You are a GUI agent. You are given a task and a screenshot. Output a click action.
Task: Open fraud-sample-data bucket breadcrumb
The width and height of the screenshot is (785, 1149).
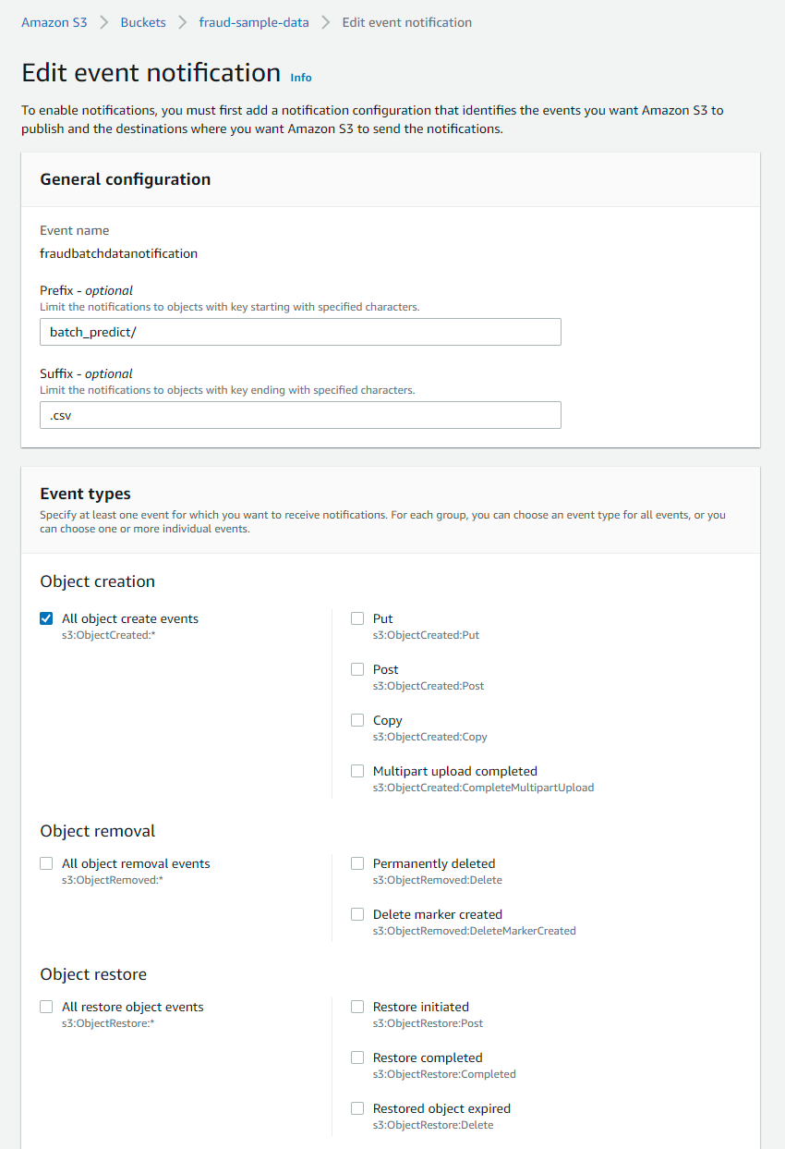tap(254, 22)
